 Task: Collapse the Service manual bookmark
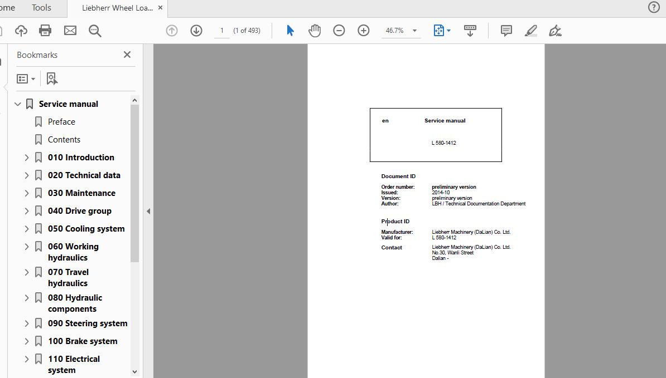(17, 104)
